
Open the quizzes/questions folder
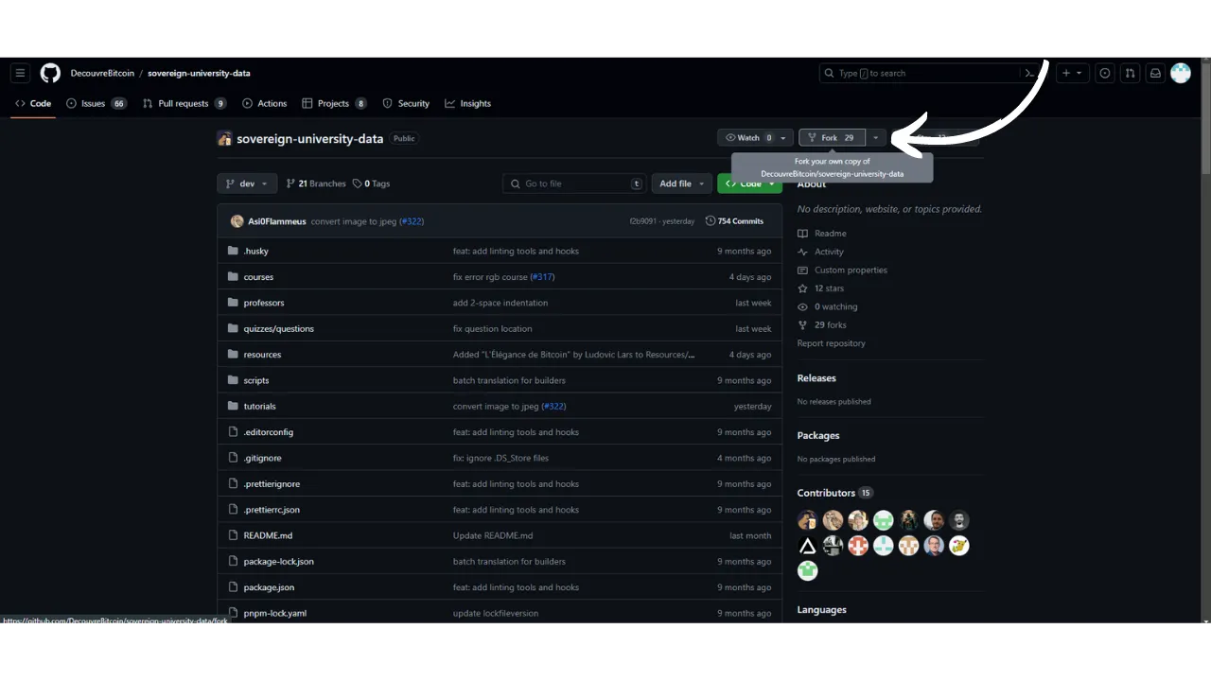[x=278, y=329]
